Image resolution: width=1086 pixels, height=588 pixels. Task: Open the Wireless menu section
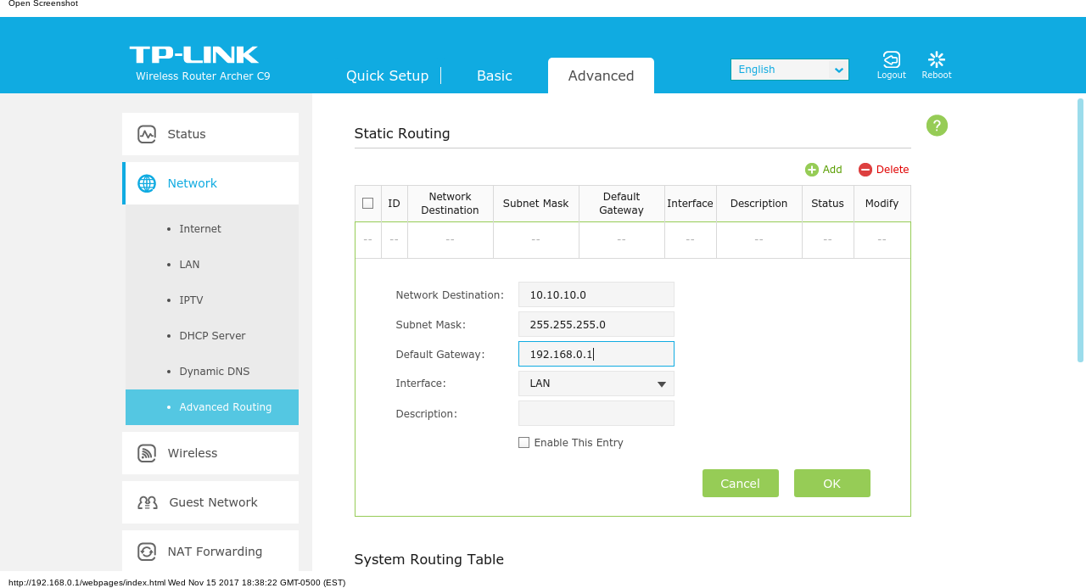tap(210, 453)
